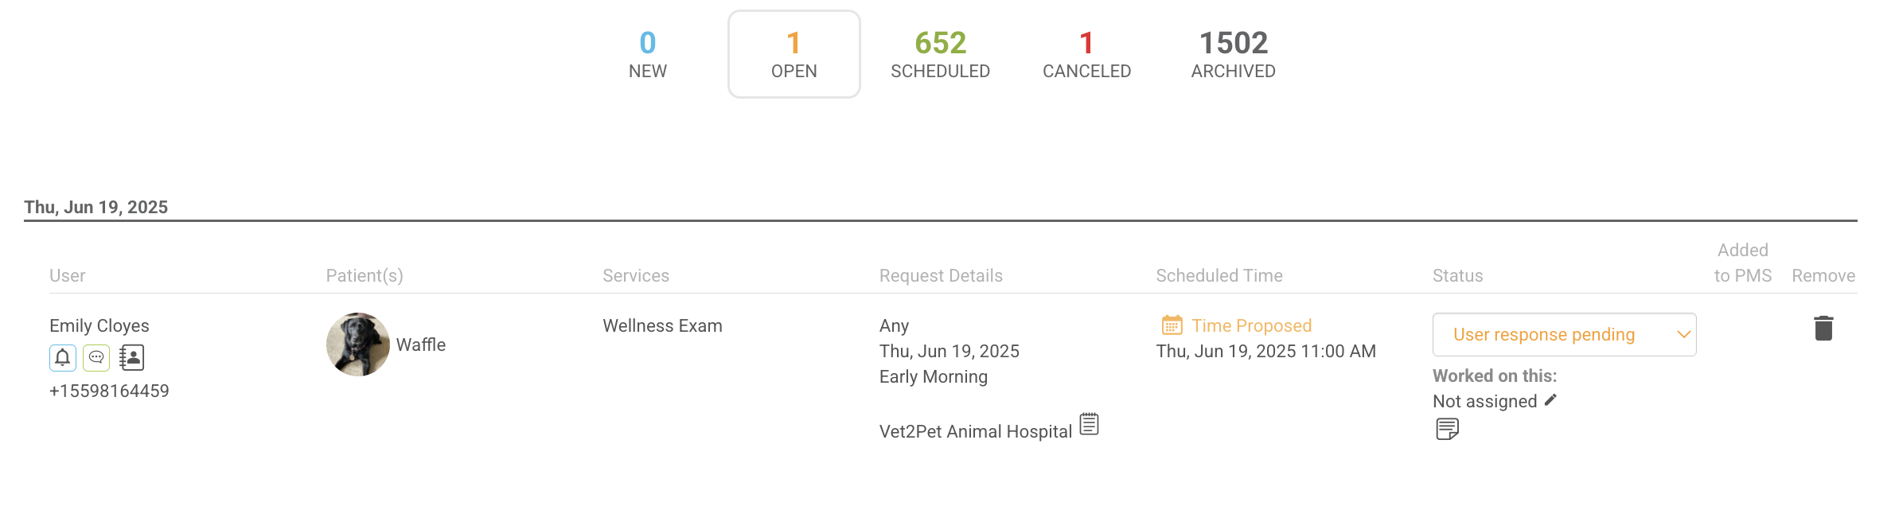Click Waffle's dog photo thumbnail
Image resolution: width=1899 pixels, height=506 pixels.
pos(358,344)
